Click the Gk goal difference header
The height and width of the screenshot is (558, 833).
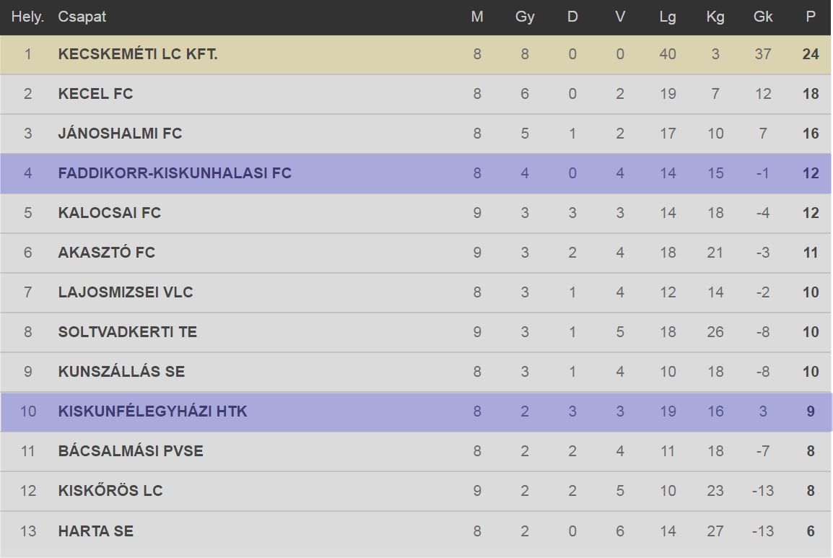763,17
